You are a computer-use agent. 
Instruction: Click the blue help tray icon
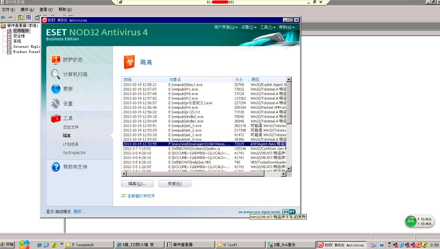pyautogui.click(x=381, y=245)
